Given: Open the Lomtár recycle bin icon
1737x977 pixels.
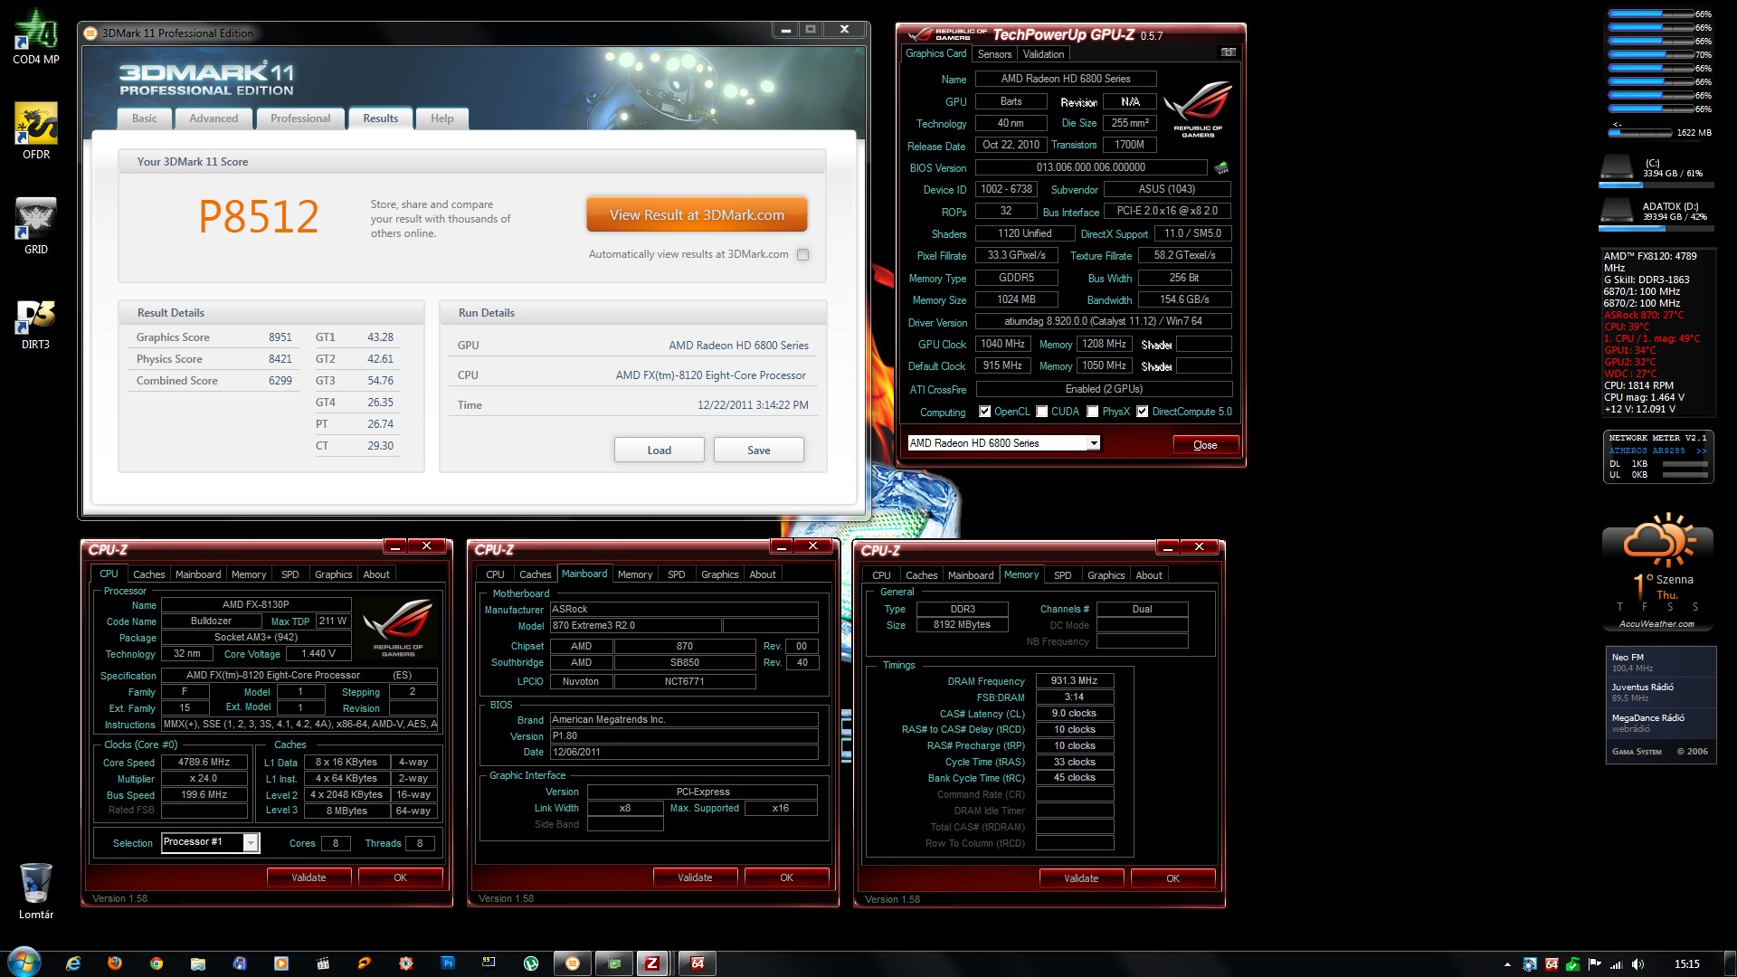Looking at the screenshot, I should click(x=36, y=891).
